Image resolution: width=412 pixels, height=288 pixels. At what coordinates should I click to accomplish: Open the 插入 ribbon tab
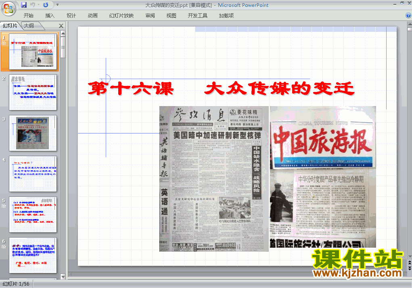point(50,15)
